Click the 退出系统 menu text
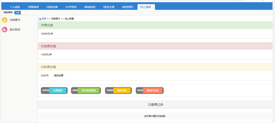Screen dimensions: 275x123 (15, 30)
